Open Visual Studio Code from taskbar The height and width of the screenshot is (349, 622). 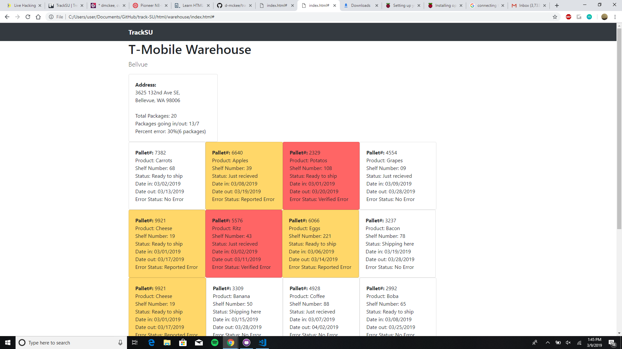[262, 343]
